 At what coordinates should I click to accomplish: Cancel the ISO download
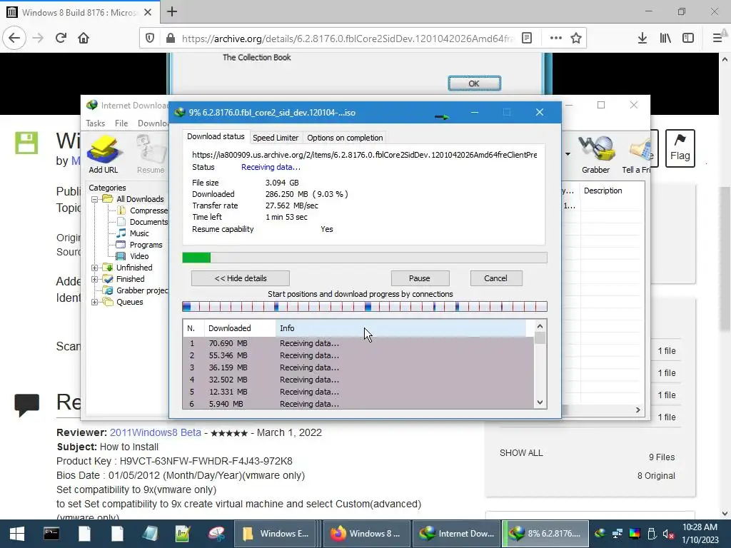[495, 278]
